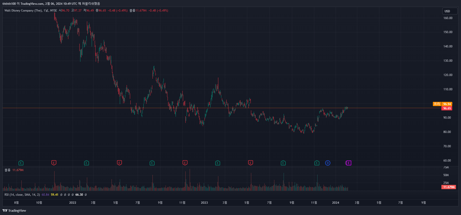The height and width of the screenshot is (215, 461).
Task: Click the TradingView logo at bottom left
Action: pos(14,210)
